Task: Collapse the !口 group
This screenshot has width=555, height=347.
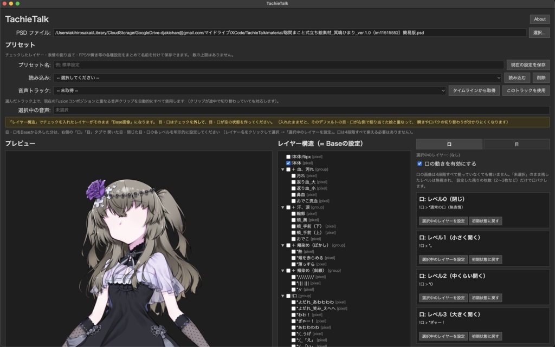Action: tap(282, 296)
